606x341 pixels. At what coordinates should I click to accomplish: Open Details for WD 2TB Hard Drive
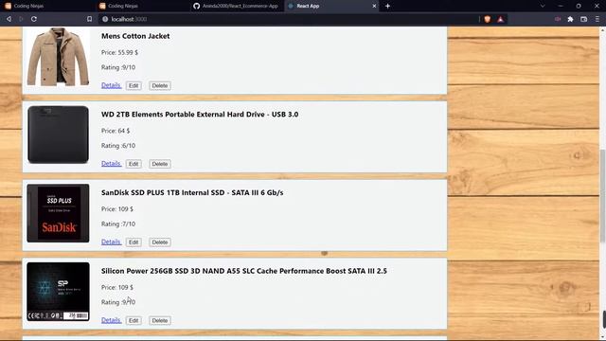111,164
